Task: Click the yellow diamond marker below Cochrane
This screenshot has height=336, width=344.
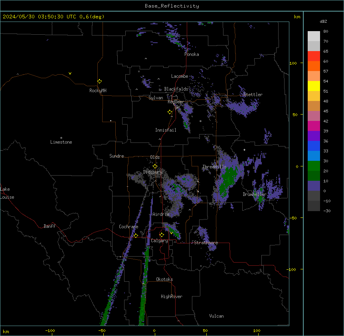Action: pos(136,235)
